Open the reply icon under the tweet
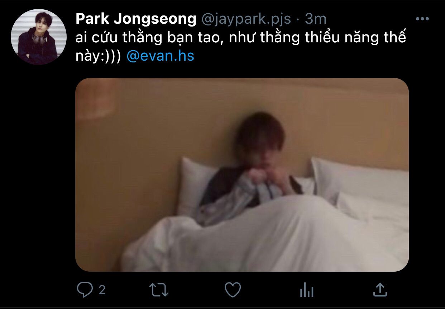Image resolution: width=445 pixels, height=309 pixels. tap(85, 290)
